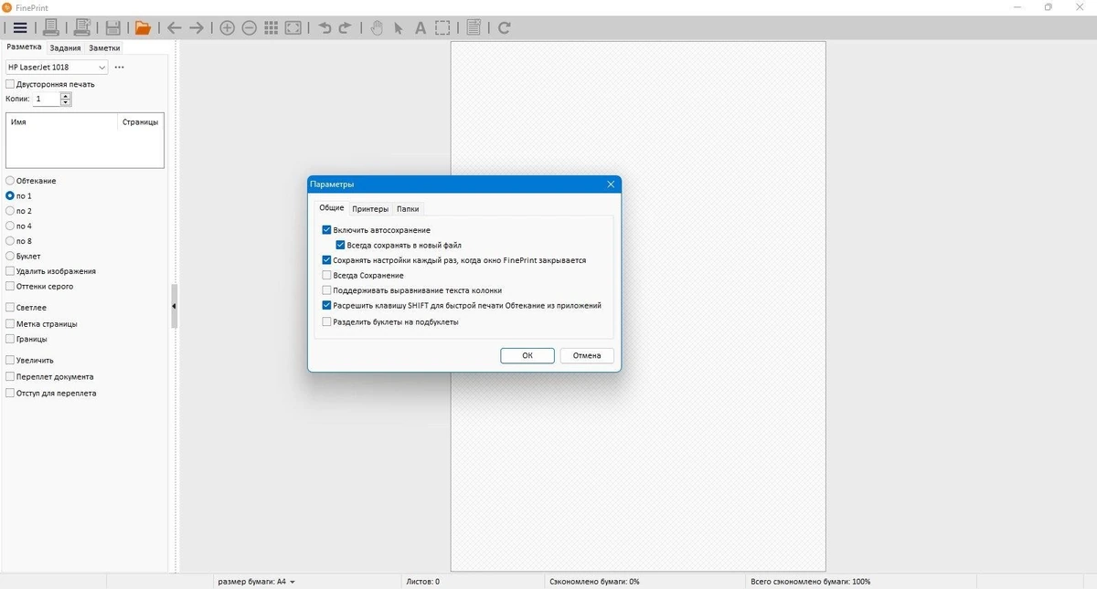Check Увеличить option
This screenshot has width=1097, height=589.
coord(10,361)
